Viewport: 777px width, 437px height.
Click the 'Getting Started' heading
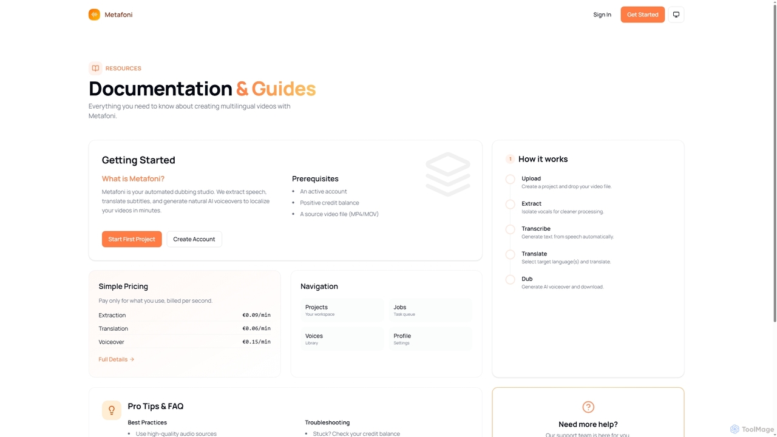[138, 160]
